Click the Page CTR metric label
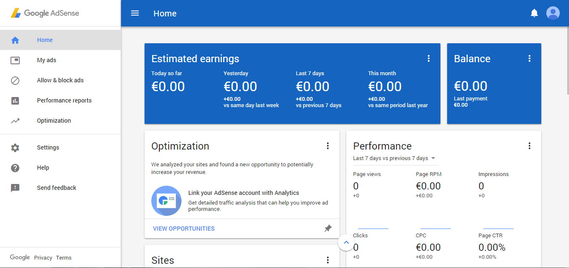This screenshot has width=569, height=268. coord(490,236)
